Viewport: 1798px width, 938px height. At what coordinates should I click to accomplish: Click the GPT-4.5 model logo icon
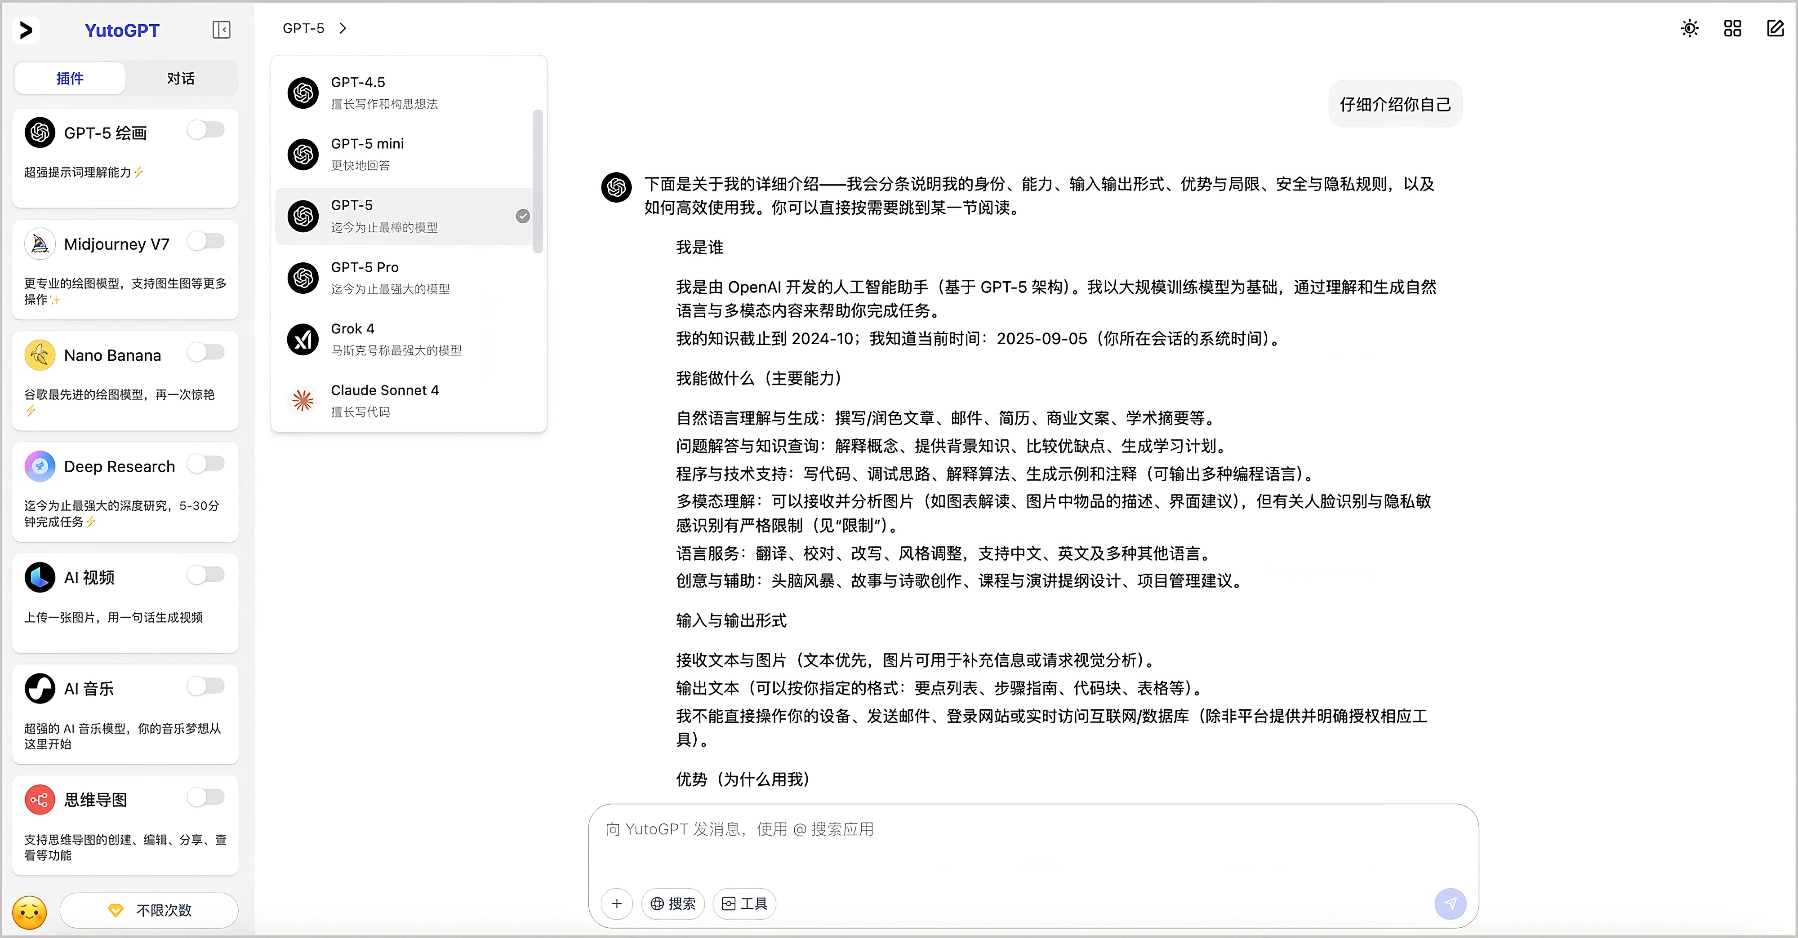pyautogui.click(x=303, y=93)
